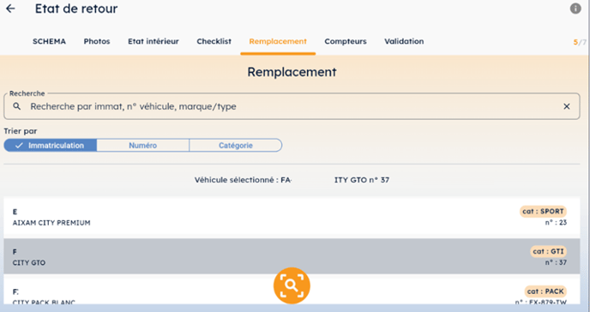The width and height of the screenshot is (590, 312).
Task: Click the magnifier icon in the Recherche field
Action: (x=16, y=106)
